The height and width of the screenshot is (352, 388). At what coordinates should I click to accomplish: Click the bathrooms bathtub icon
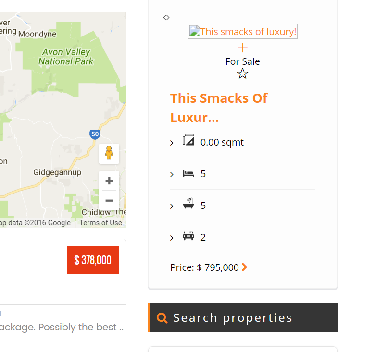[188, 205]
